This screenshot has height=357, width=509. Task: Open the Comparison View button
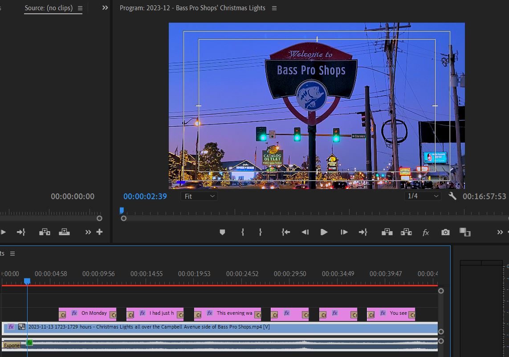(465, 232)
